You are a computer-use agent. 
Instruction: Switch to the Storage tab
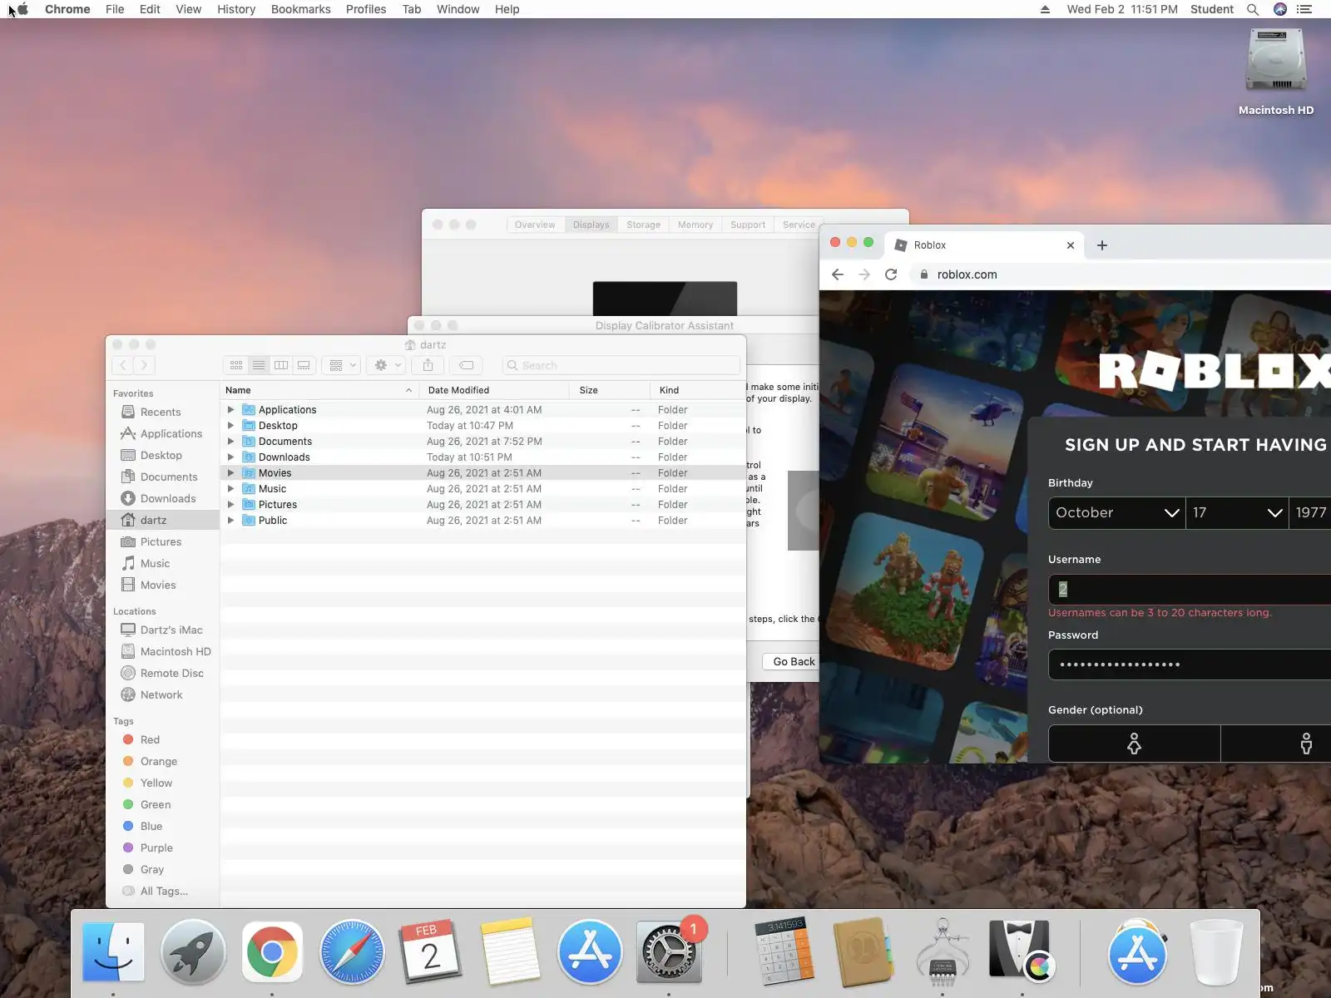point(643,225)
